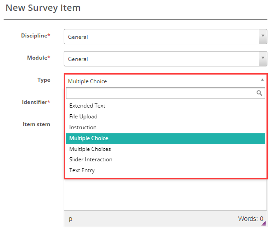271x230 pixels.
Task: Click the magnifier icon in the search box
Action: (259, 93)
